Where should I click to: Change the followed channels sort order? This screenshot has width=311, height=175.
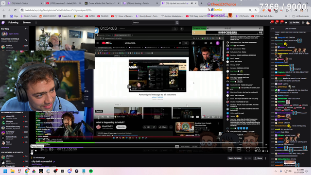26,40
